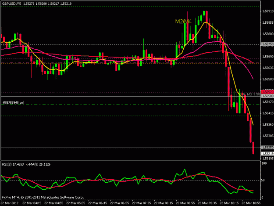The width and height of the screenshot is (274, 206).
Task: Click the 1.58195 price axis label
Action: [268, 159]
